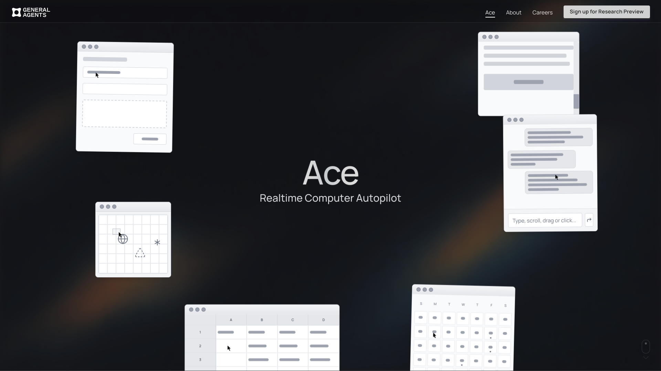
Task: Click the first text field in form mockup
Action: pyautogui.click(x=125, y=73)
